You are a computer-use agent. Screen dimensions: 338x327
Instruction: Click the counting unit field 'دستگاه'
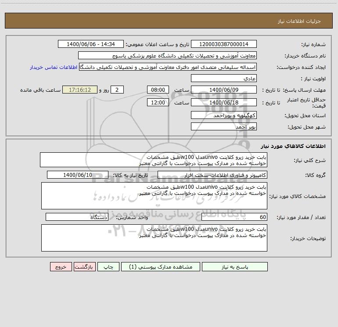pyautogui.click(x=77, y=217)
